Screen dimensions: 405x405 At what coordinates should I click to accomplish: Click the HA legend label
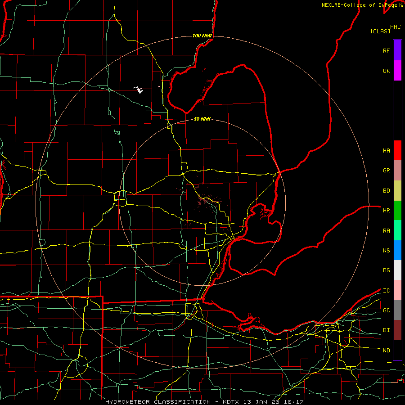click(x=387, y=151)
